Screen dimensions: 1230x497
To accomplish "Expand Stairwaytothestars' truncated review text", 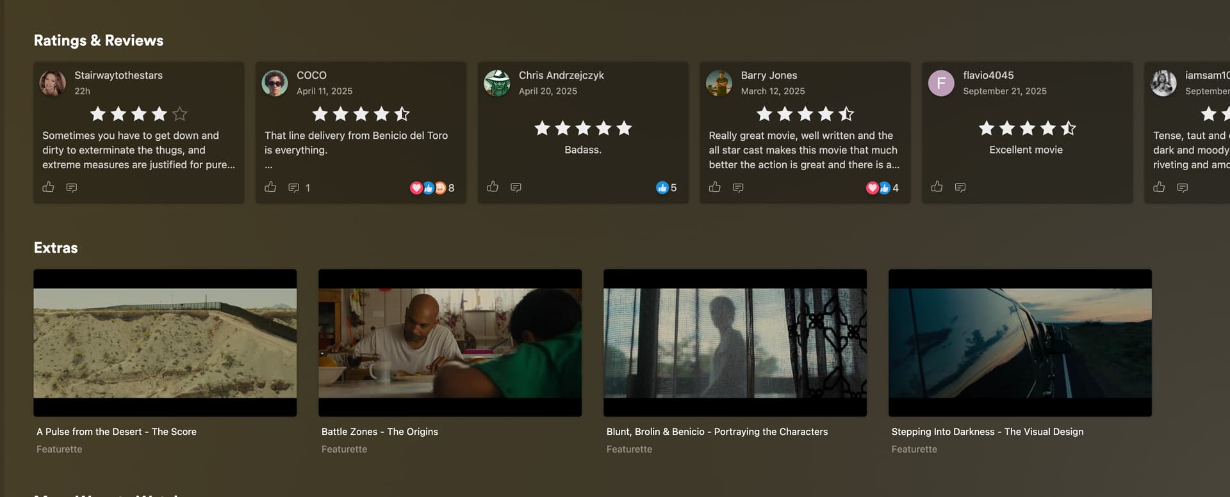I will coord(138,150).
